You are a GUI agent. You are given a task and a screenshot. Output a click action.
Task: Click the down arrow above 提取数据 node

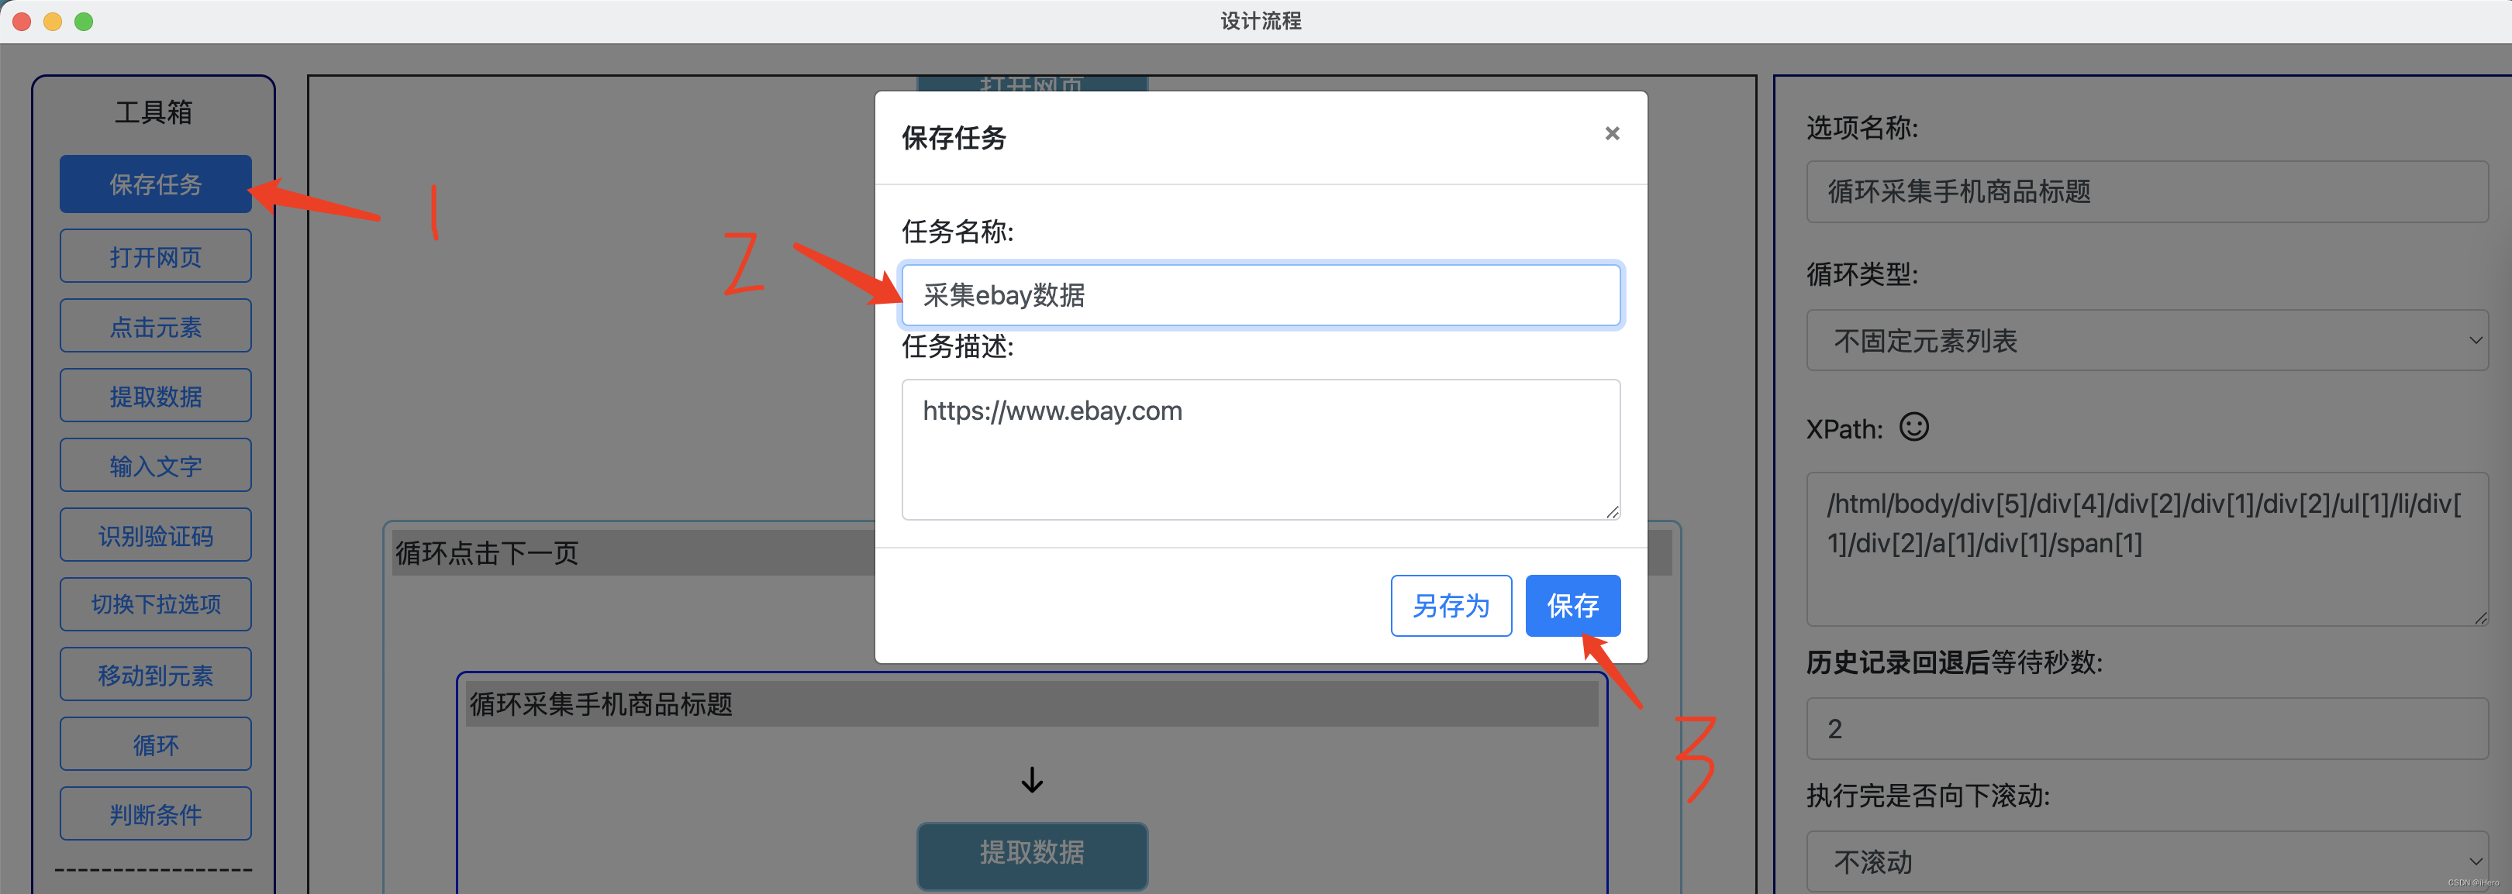1032,779
